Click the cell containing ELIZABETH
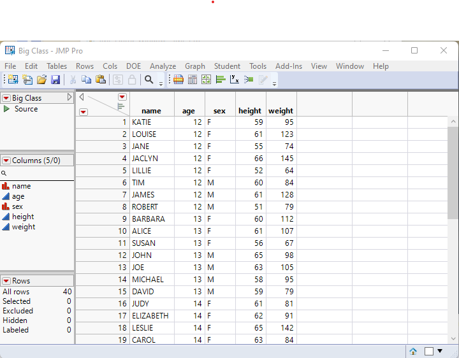Screen dimensions: 459x358 pyautogui.click(x=152, y=316)
